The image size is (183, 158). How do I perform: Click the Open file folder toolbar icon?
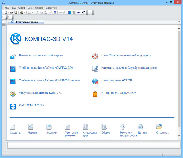12,12
